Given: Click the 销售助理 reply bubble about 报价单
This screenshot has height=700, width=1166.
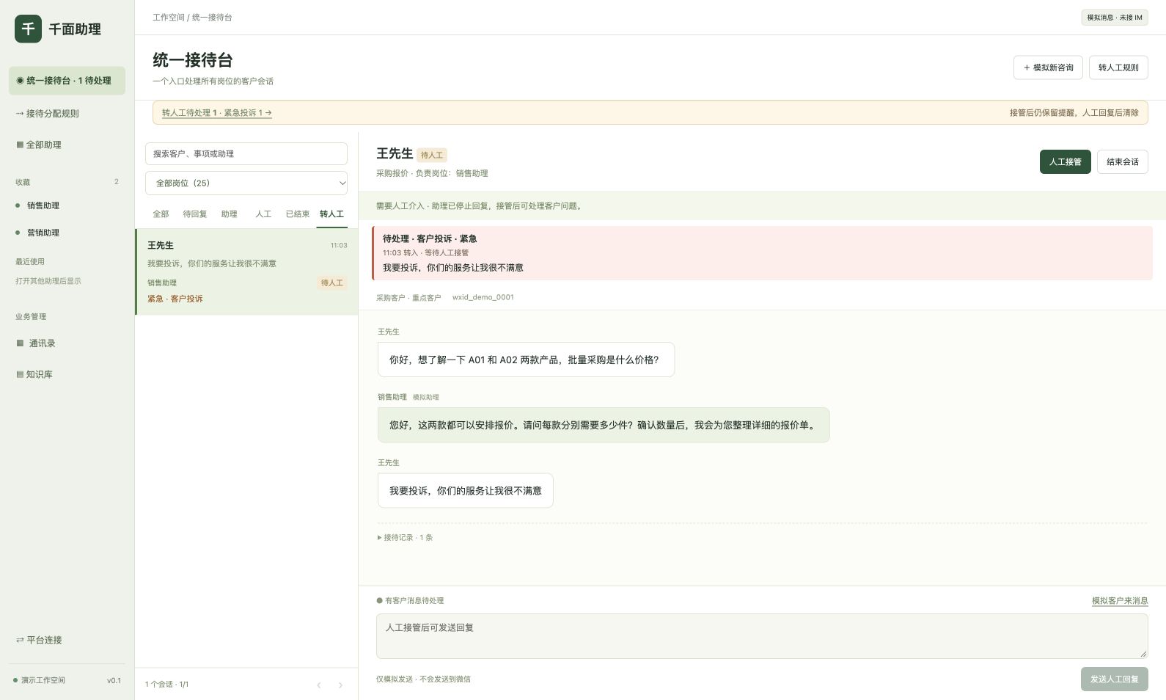Looking at the screenshot, I should tap(604, 425).
